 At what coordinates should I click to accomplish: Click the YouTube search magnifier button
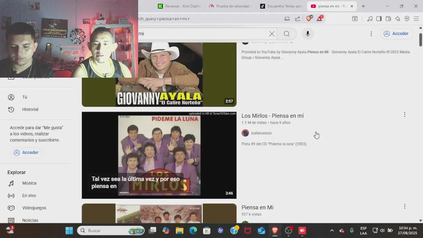[x=287, y=34]
